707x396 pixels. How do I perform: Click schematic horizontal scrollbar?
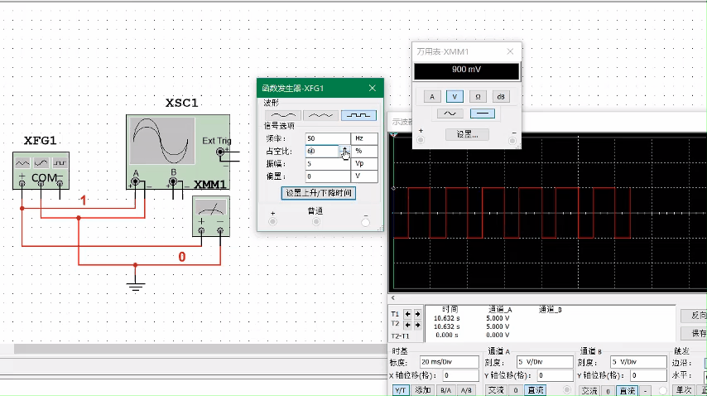point(200,349)
